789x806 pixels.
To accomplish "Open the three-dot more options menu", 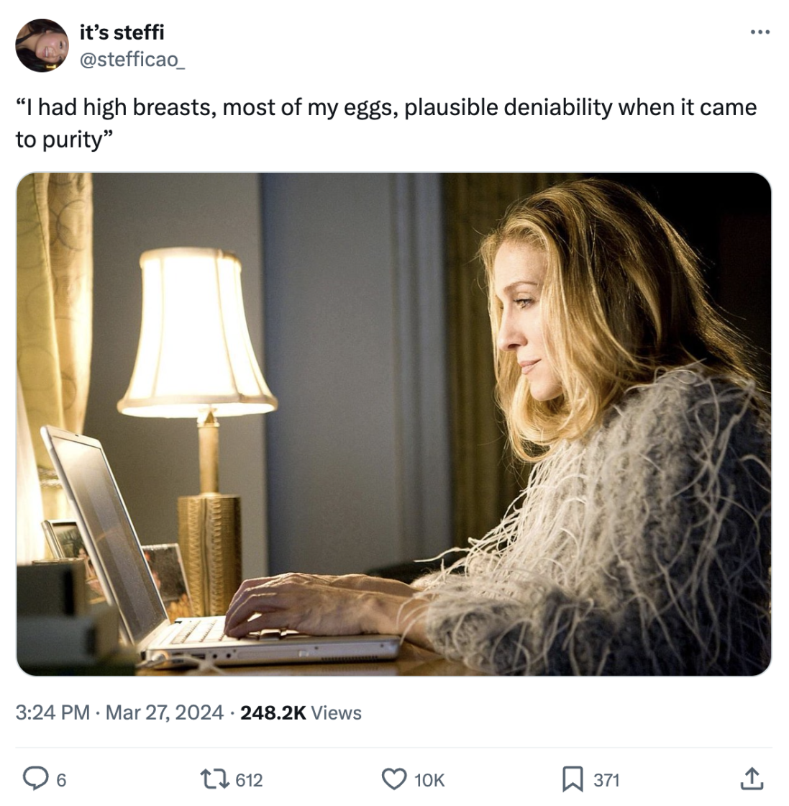I will coord(760,32).
